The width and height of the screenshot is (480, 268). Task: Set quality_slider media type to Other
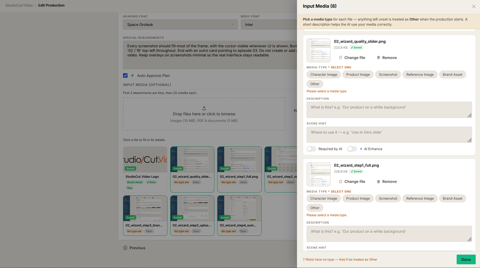pos(315,84)
